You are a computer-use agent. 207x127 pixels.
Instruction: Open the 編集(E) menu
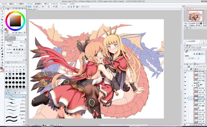tap(12, 4)
